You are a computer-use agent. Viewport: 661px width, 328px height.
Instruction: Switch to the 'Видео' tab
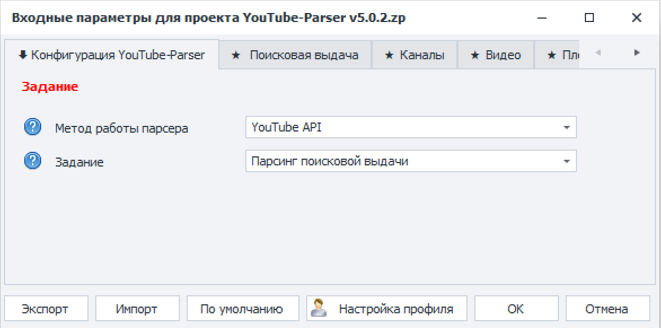496,55
